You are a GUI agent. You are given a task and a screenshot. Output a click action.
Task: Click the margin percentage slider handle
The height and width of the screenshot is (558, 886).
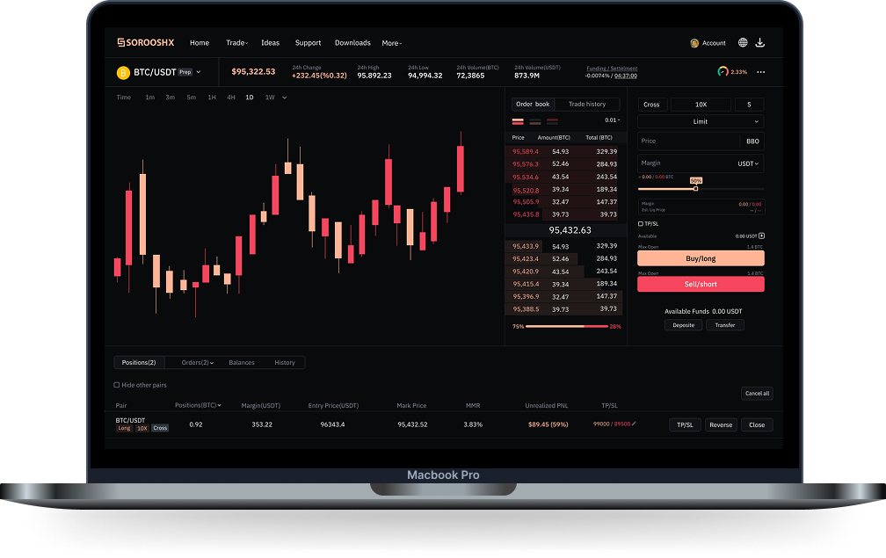coord(695,188)
